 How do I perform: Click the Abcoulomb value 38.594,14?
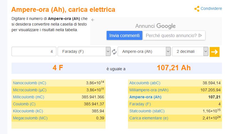212,83
